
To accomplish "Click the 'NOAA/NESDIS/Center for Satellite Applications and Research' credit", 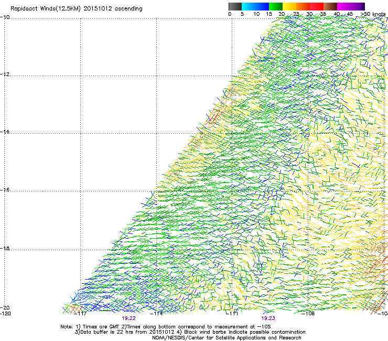I will click(227, 338).
